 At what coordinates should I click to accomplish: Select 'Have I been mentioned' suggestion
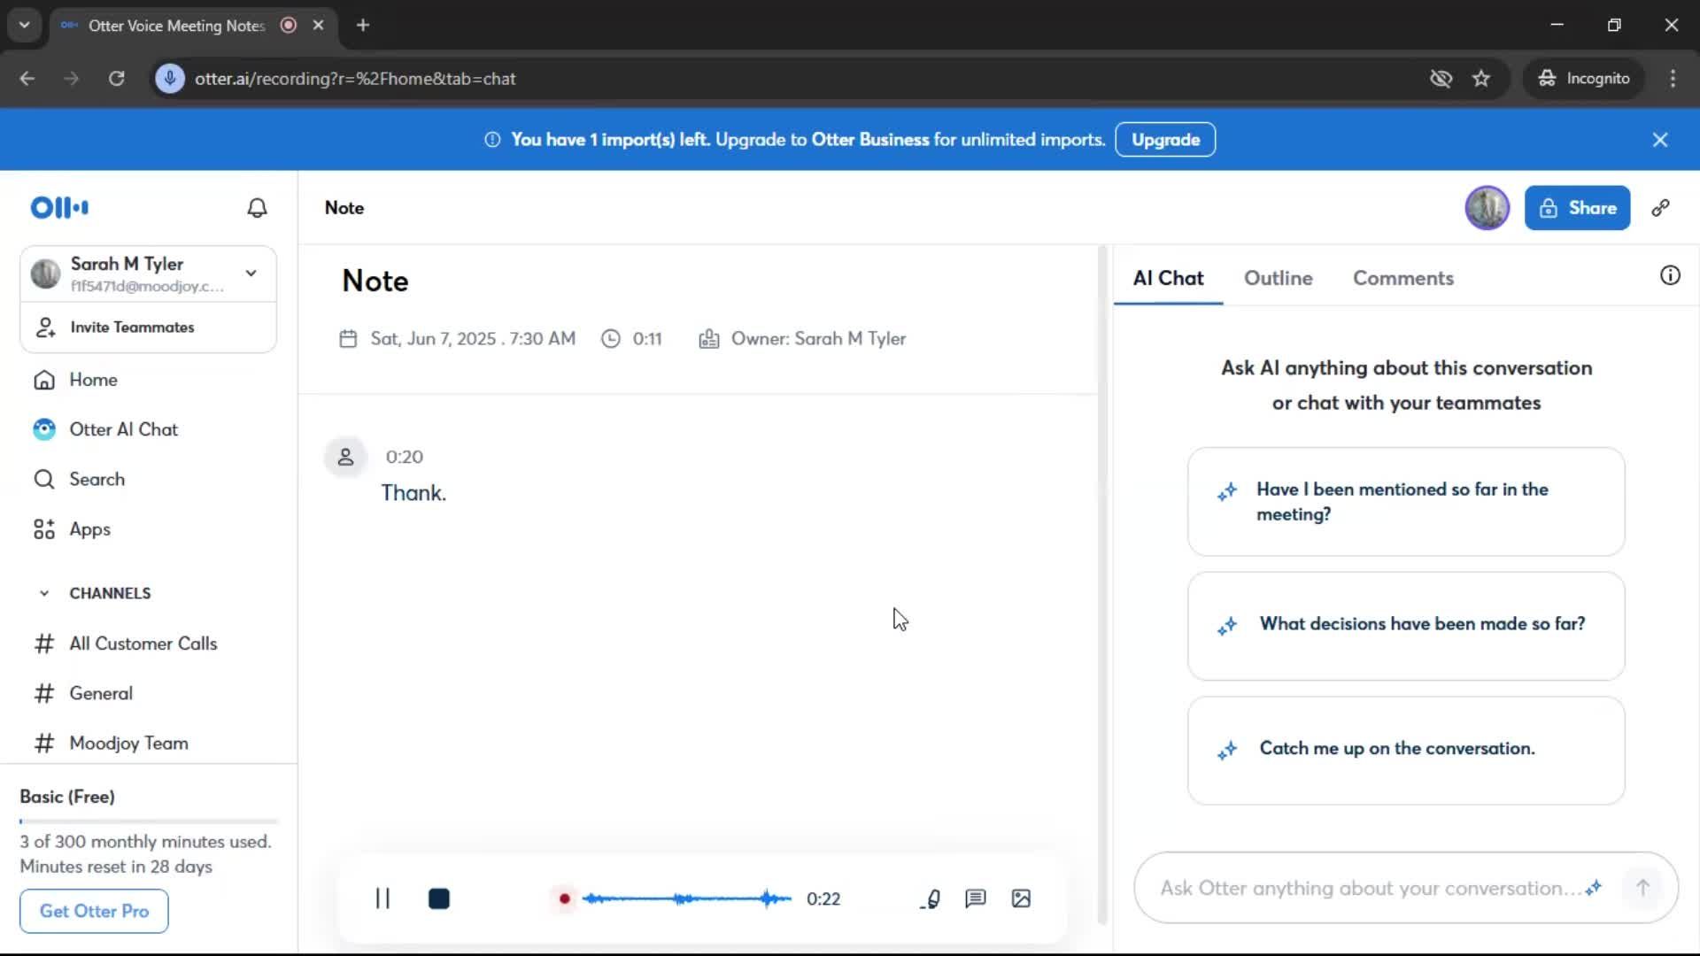pos(1406,502)
